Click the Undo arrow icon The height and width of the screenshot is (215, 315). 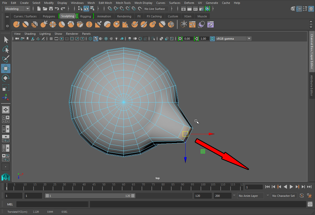tap(57, 9)
